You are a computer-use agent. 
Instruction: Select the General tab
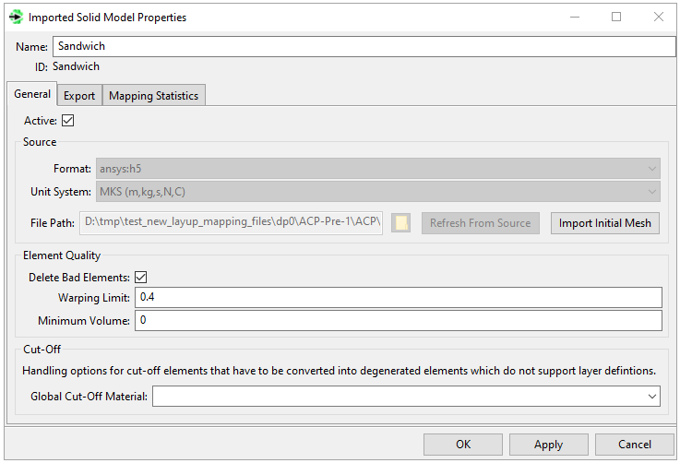click(x=32, y=94)
